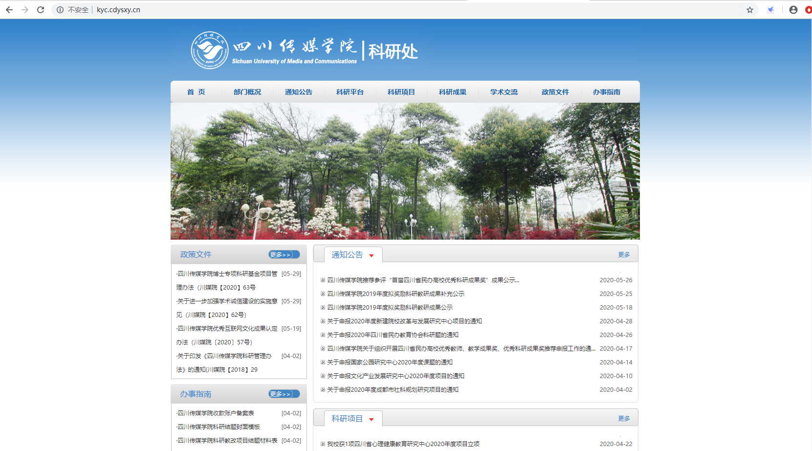The width and height of the screenshot is (812, 451).
Task: Bookmark this page with star icon
Action: [749, 10]
